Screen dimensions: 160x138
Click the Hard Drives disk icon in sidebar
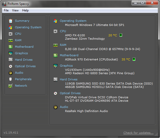pyautogui.click(x=11, y=60)
